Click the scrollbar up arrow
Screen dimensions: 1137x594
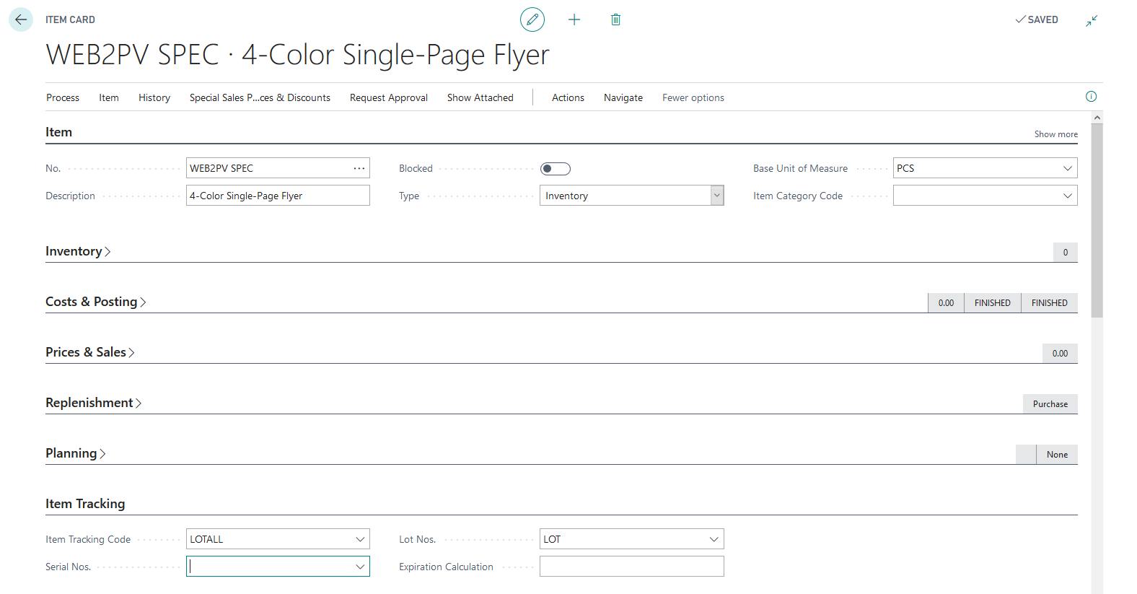tap(1097, 117)
